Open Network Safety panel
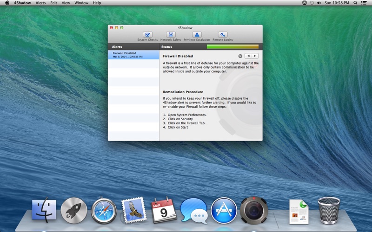This screenshot has height=232, width=372. [x=171, y=37]
